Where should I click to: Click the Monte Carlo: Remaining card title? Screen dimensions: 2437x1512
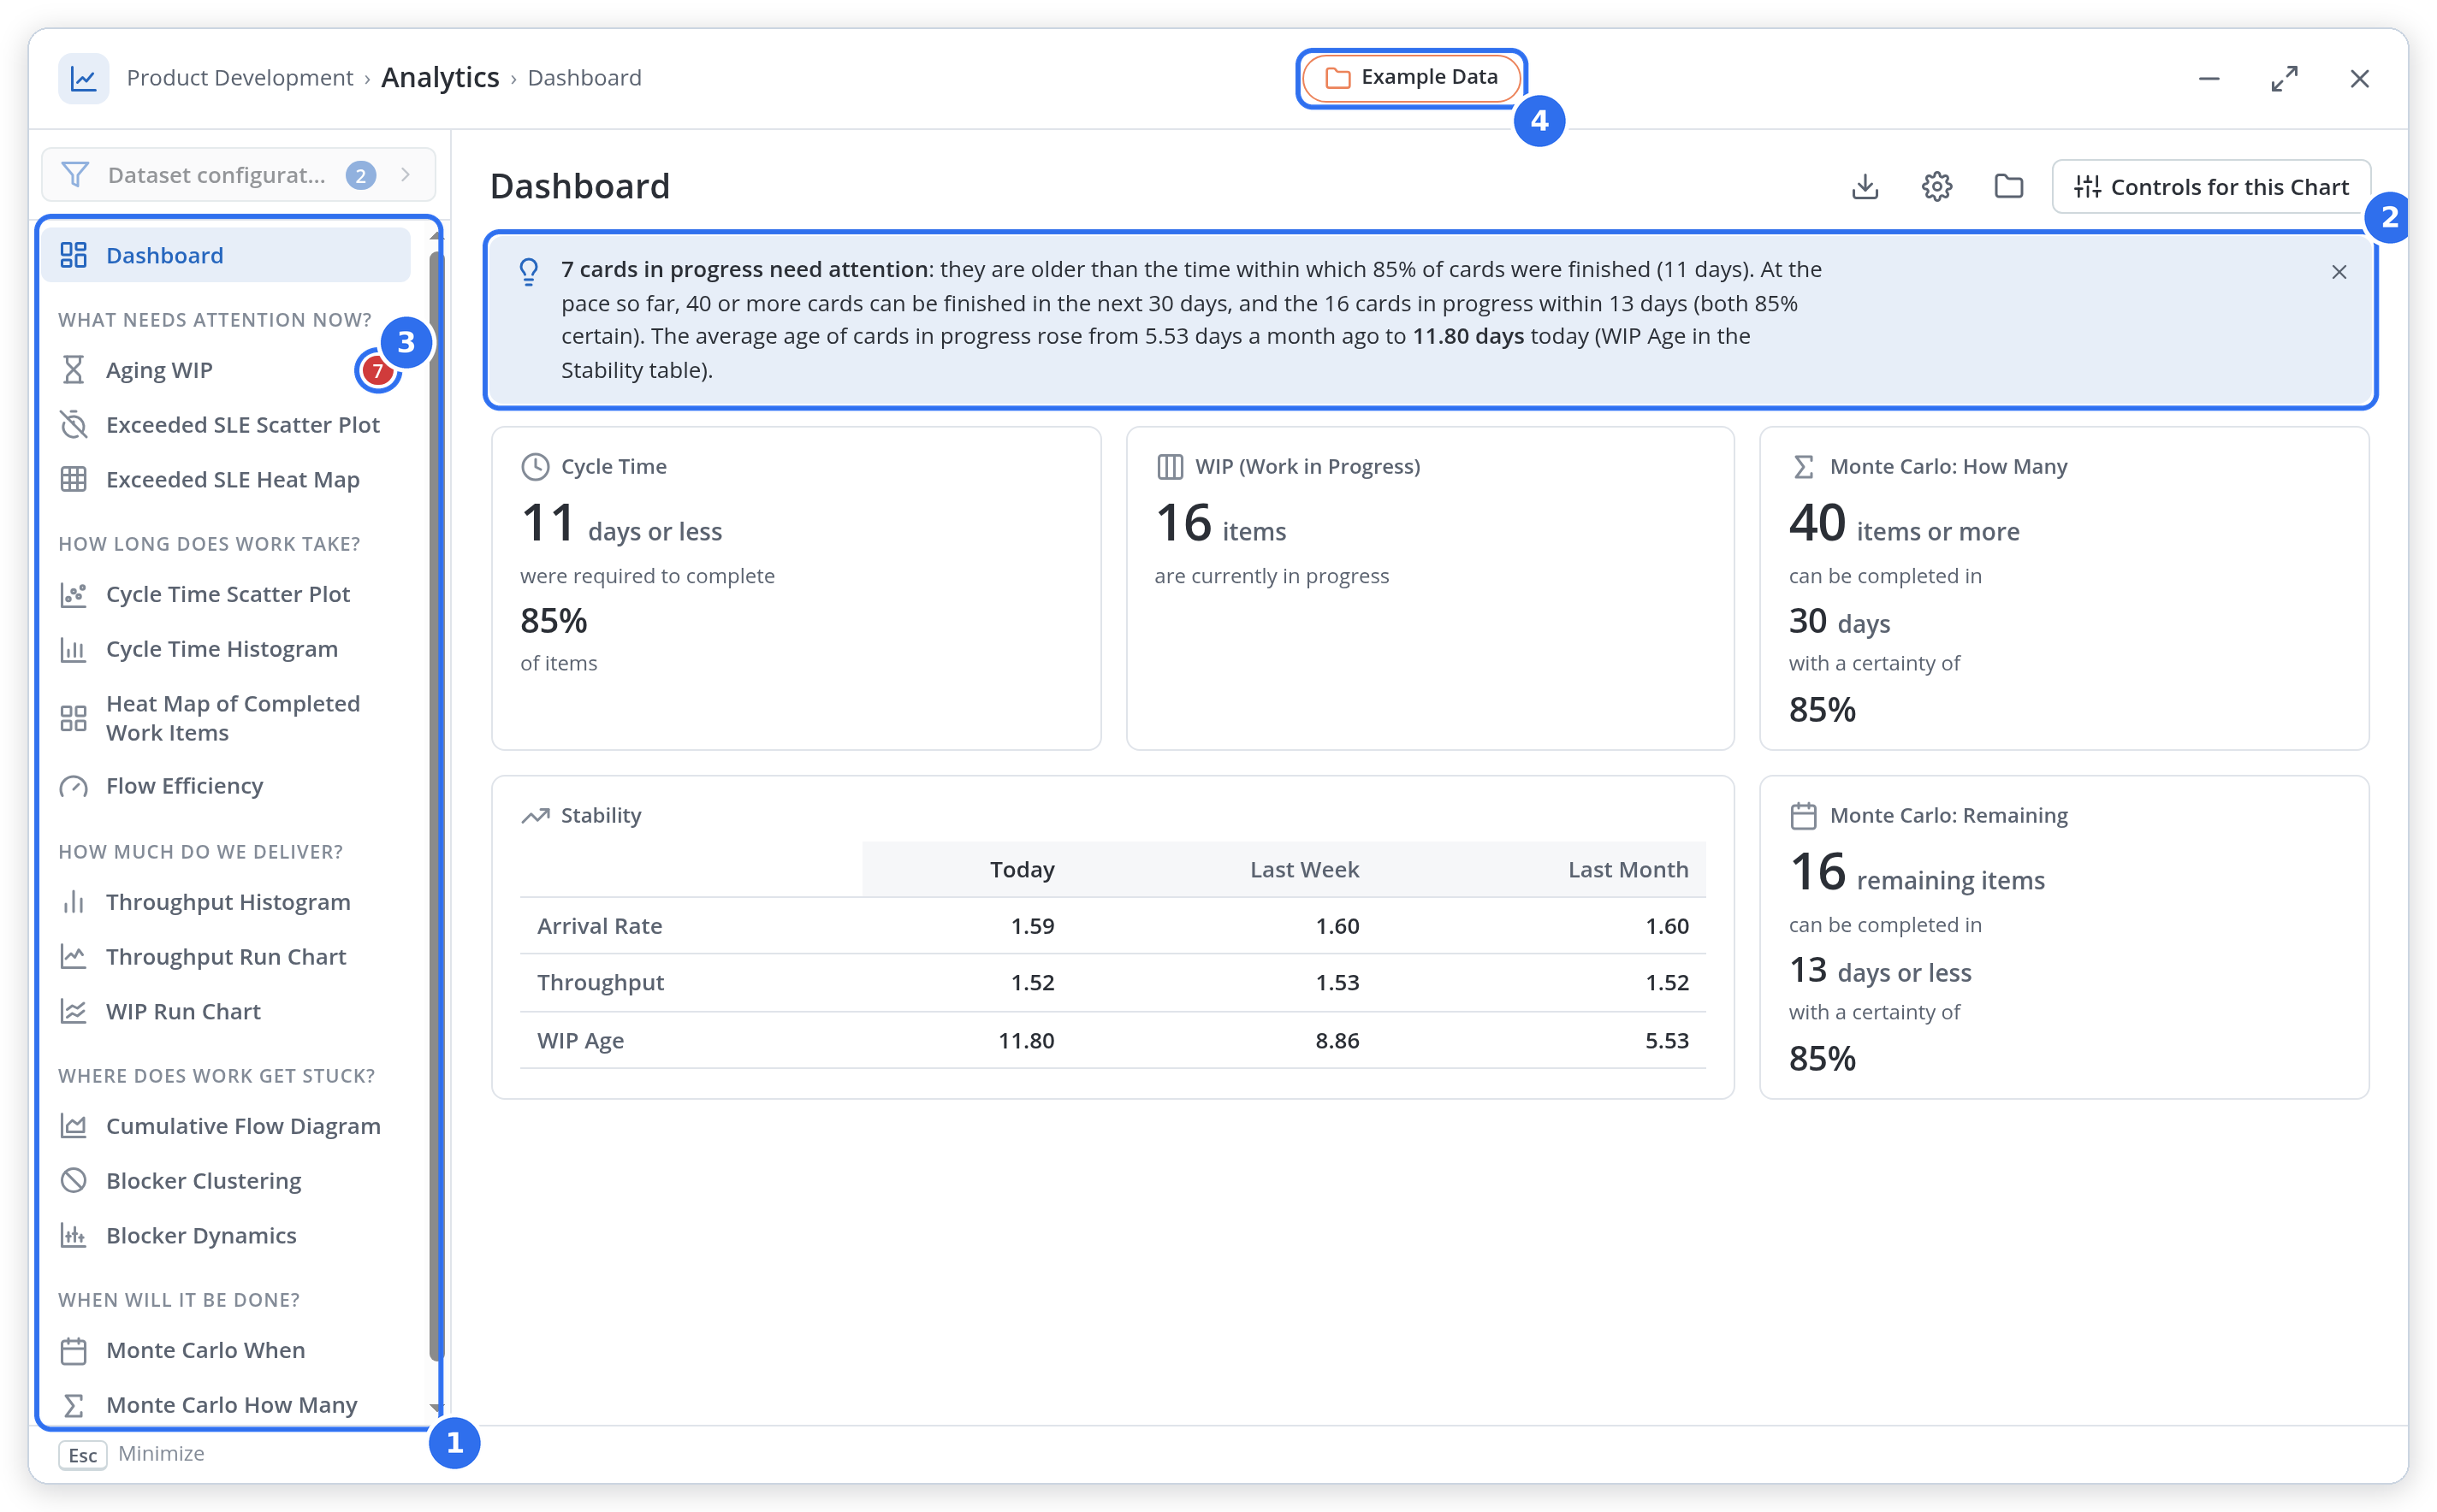1948,816
